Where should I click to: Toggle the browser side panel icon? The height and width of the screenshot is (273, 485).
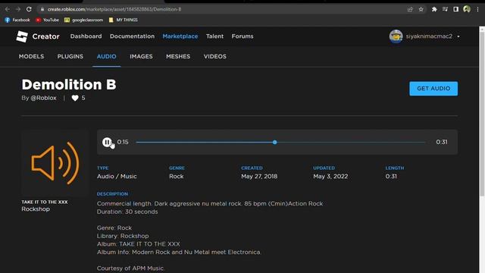click(x=455, y=9)
